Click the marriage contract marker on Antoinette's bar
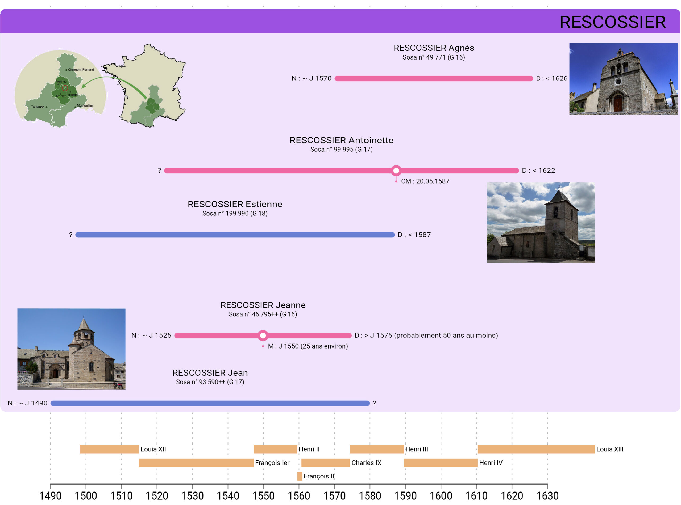The height and width of the screenshot is (505, 681). pyautogui.click(x=396, y=171)
